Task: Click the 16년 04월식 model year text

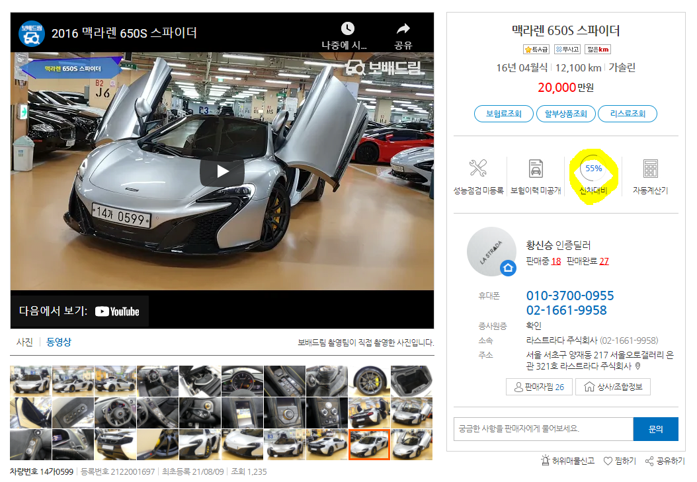Action: [522, 68]
